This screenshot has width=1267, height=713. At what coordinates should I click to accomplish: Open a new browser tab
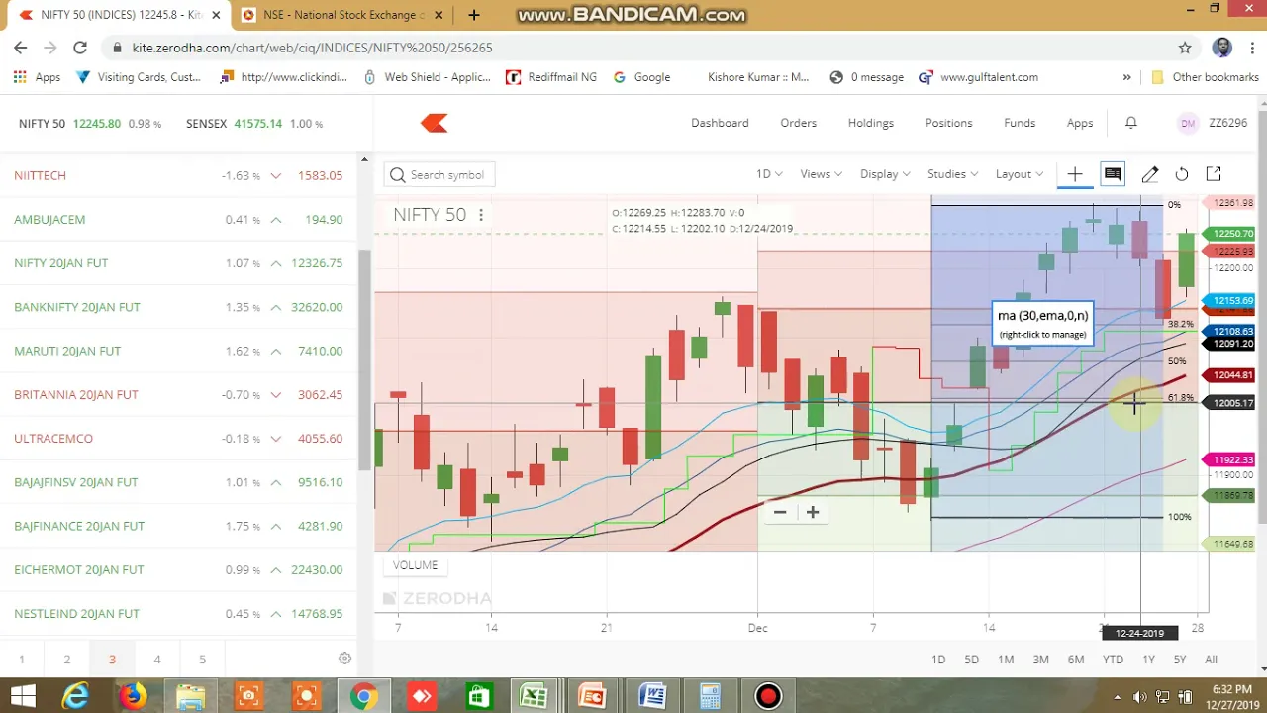474,15
